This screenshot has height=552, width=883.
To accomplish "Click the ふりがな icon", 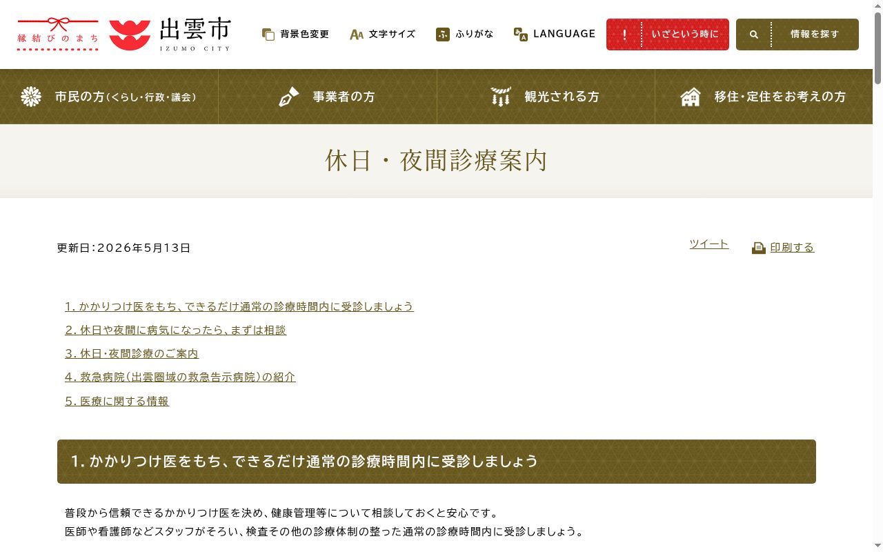I will (x=443, y=34).
